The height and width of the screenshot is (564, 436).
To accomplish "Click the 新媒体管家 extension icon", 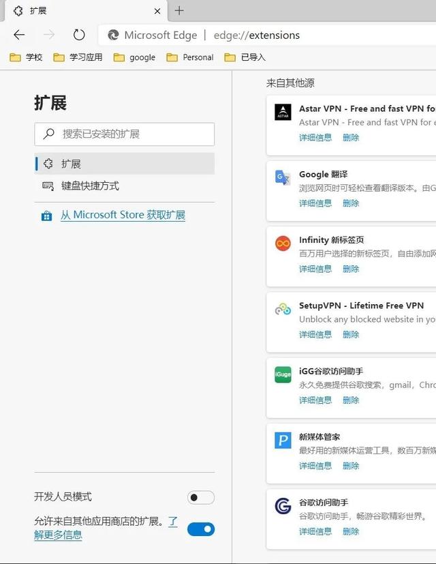I will pos(283,441).
